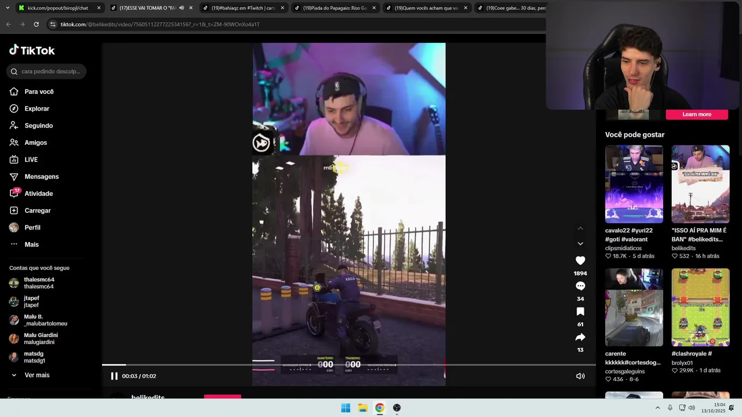The height and width of the screenshot is (417, 742).
Task: Open the taskbar notification bell
Action: point(732,408)
